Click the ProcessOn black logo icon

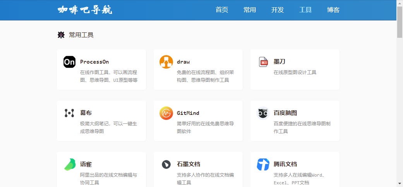pos(69,62)
